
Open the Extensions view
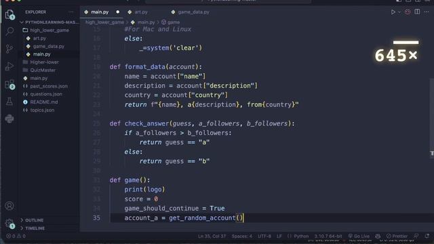click(9, 84)
